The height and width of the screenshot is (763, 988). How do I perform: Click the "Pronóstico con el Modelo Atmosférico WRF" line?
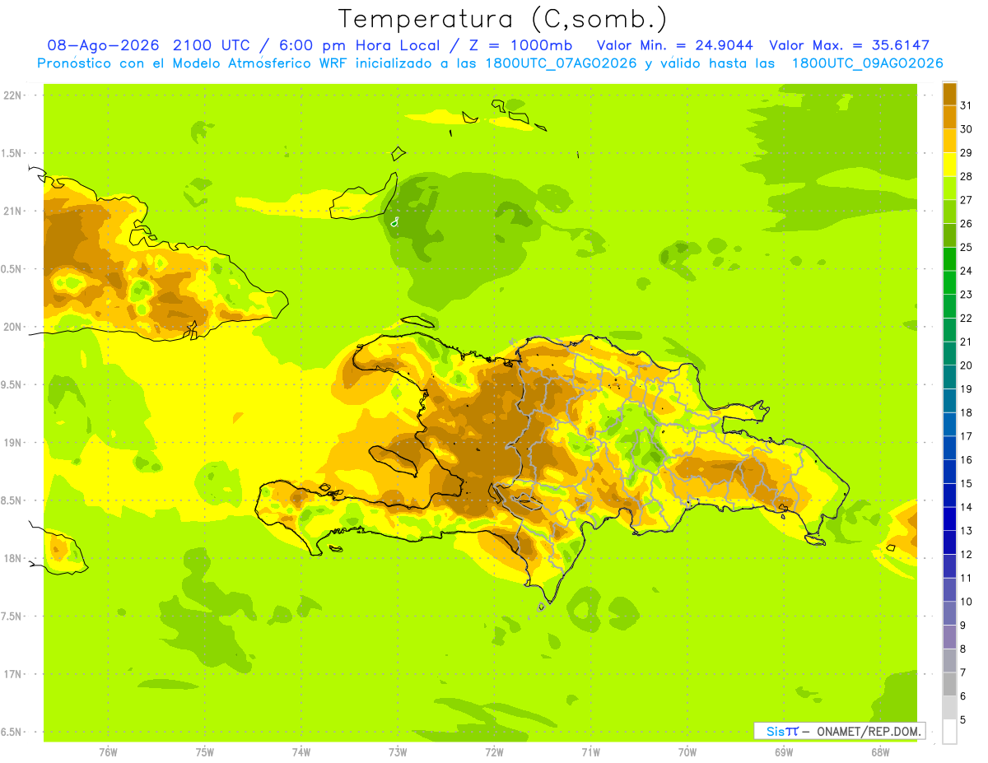coord(190,63)
